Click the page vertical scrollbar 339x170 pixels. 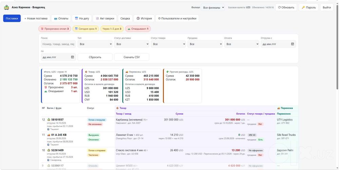coord(338,45)
